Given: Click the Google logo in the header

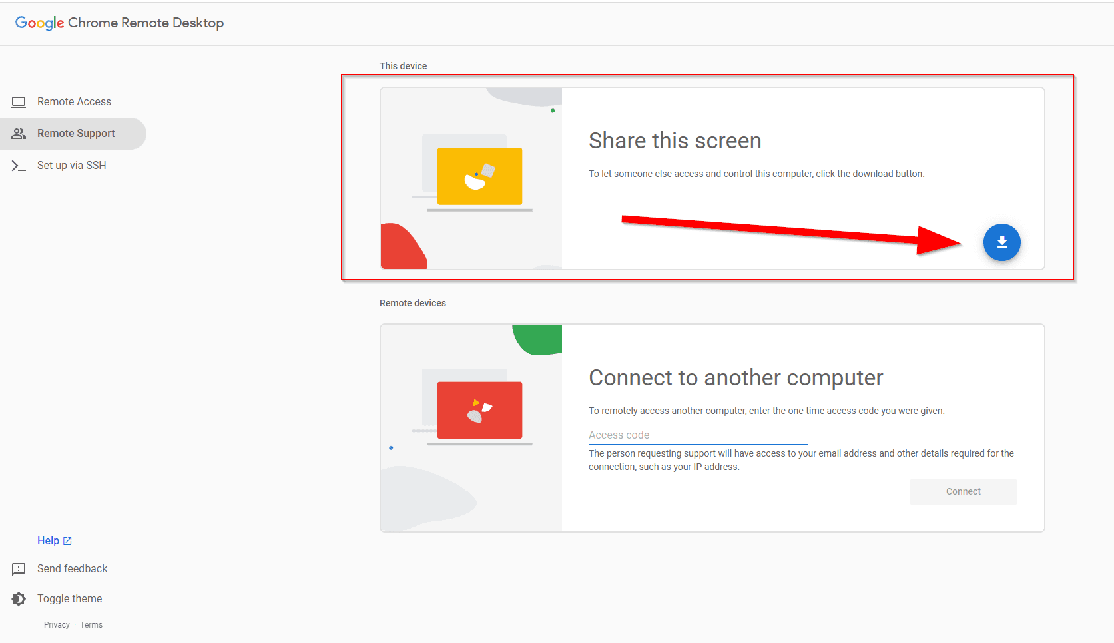Looking at the screenshot, I should pyautogui.click(x=39, y=22).
